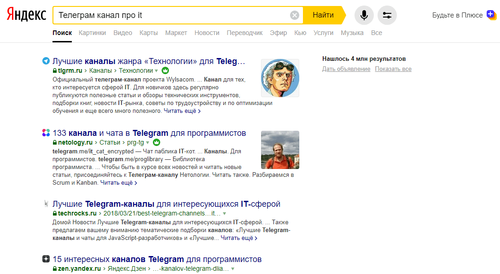Expand dropdown arrow beside tlgrm.ru breadcrumb
The width and height of the screenshot is (500, 274).
(x=156, y=71)
